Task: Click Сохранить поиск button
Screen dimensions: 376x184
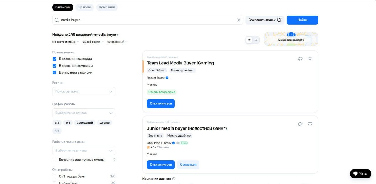Action: point(265,20)
